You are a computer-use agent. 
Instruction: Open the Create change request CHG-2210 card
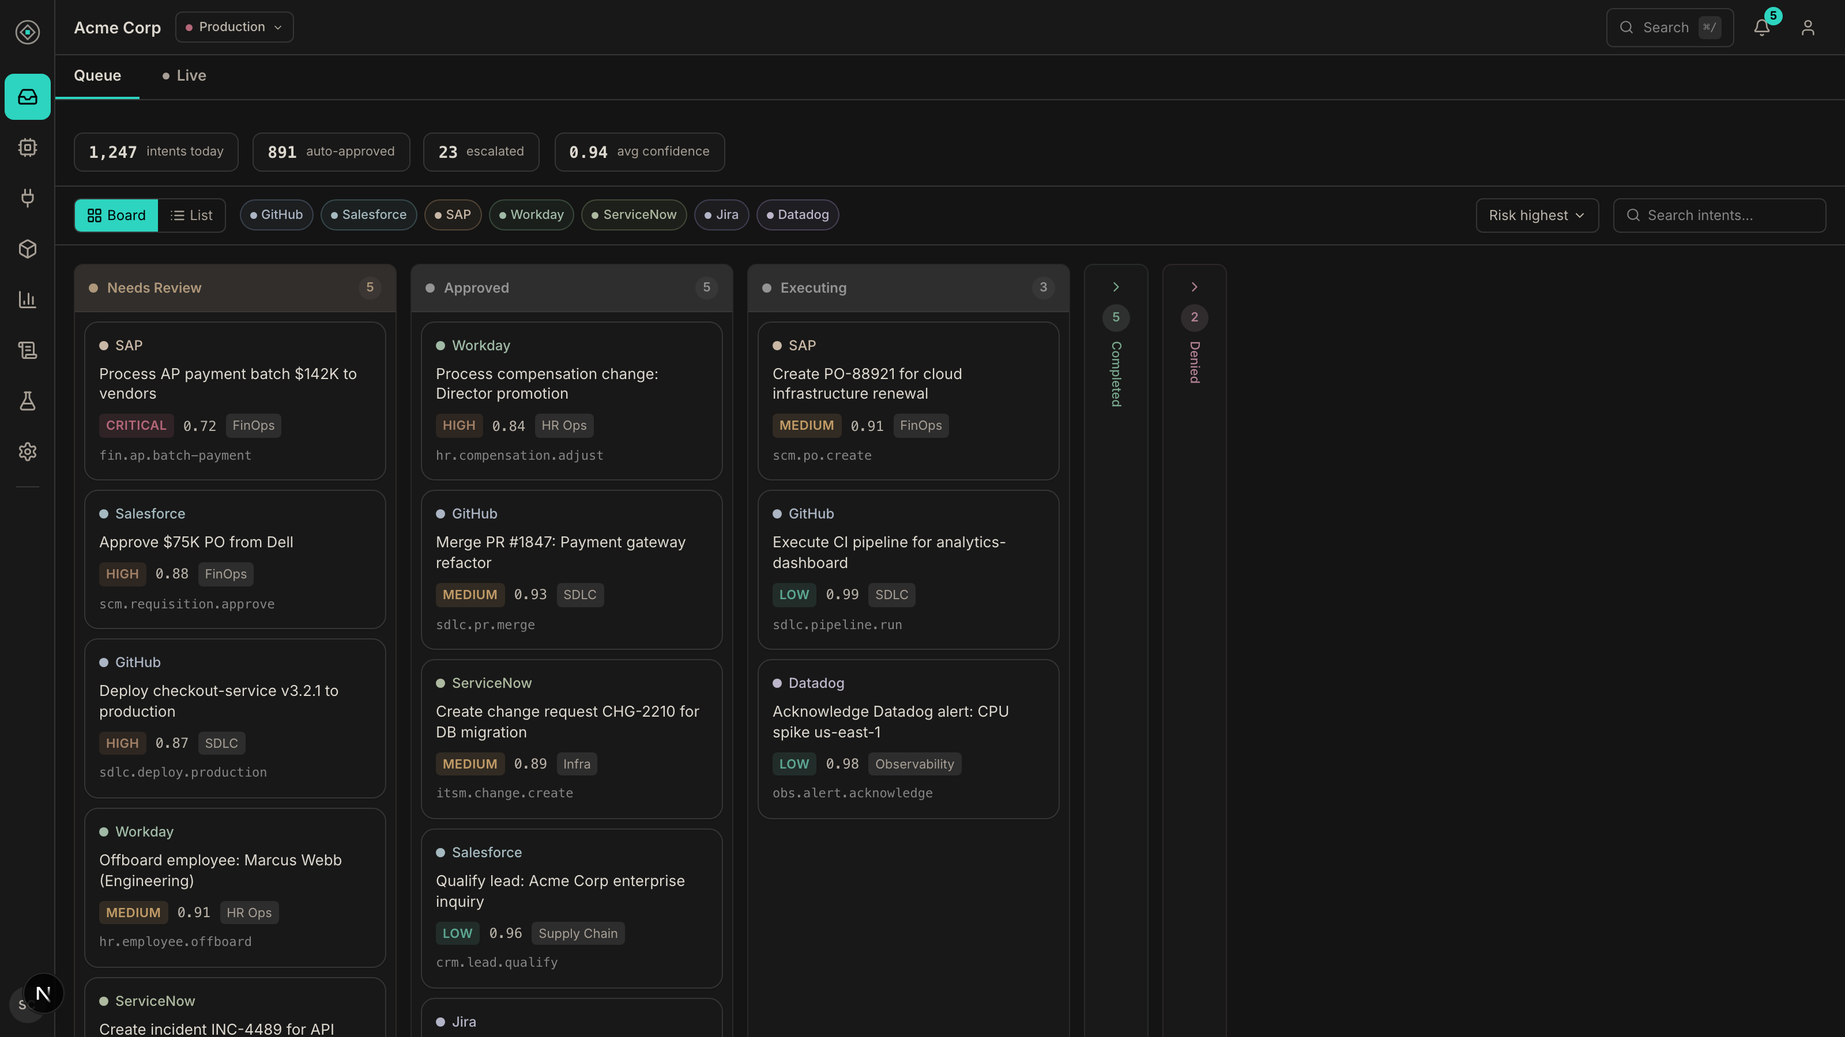571,739
